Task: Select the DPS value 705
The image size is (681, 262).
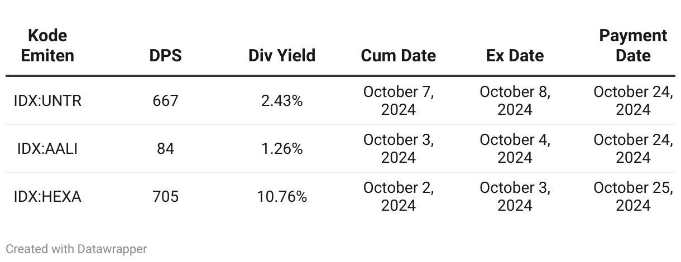Action: pos(165,197)
